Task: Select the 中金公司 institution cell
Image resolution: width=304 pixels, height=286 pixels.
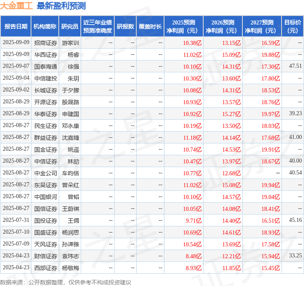Action: pyautogui.click(x=46, y=173)
